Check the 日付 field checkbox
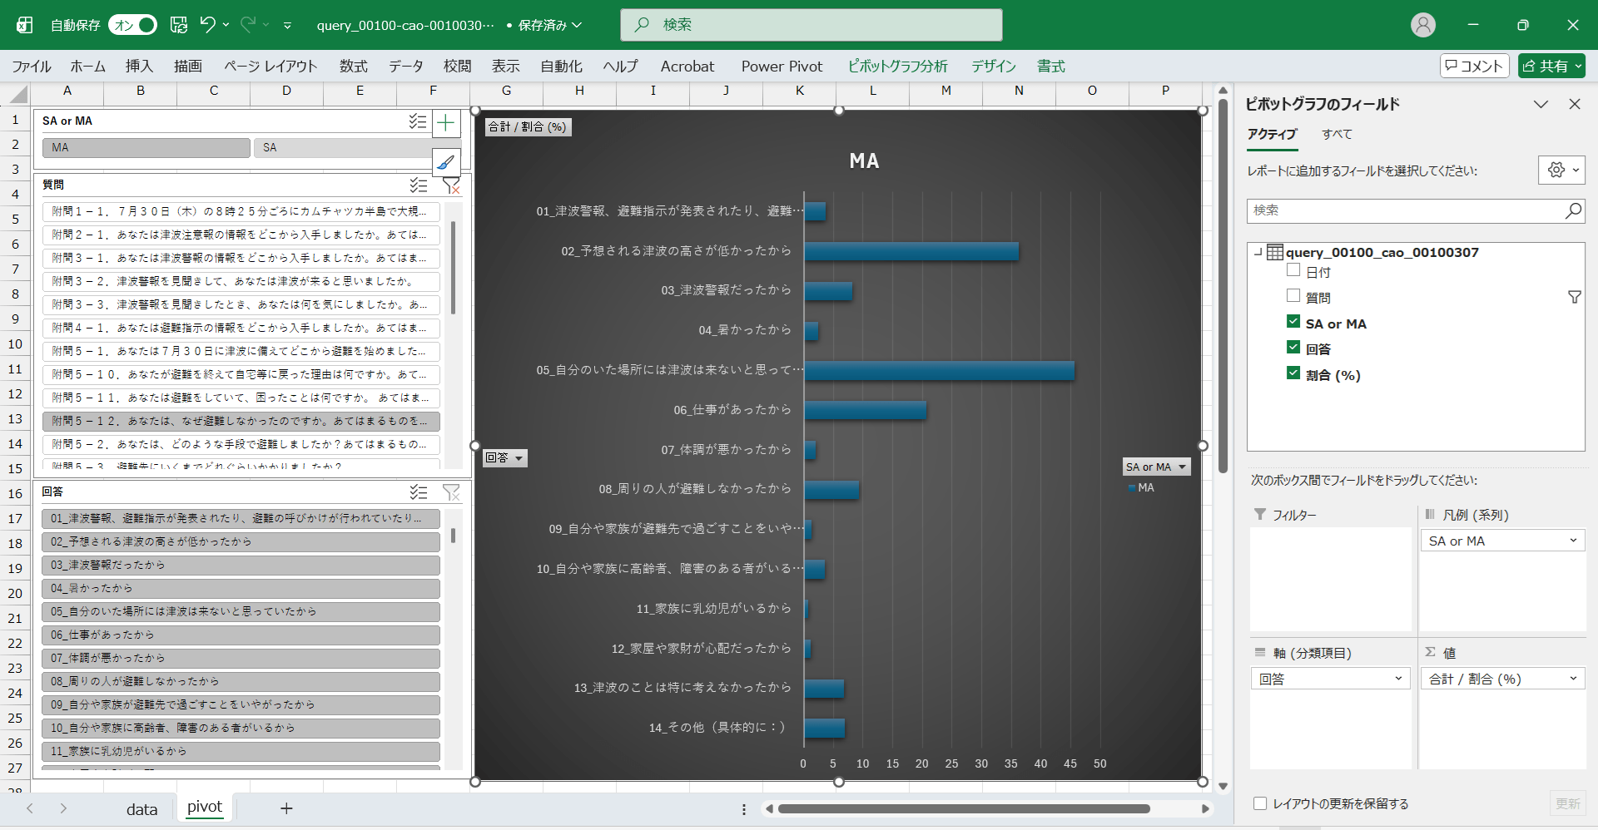Screen dimensions: 1598x830 tap(1293, 270)
